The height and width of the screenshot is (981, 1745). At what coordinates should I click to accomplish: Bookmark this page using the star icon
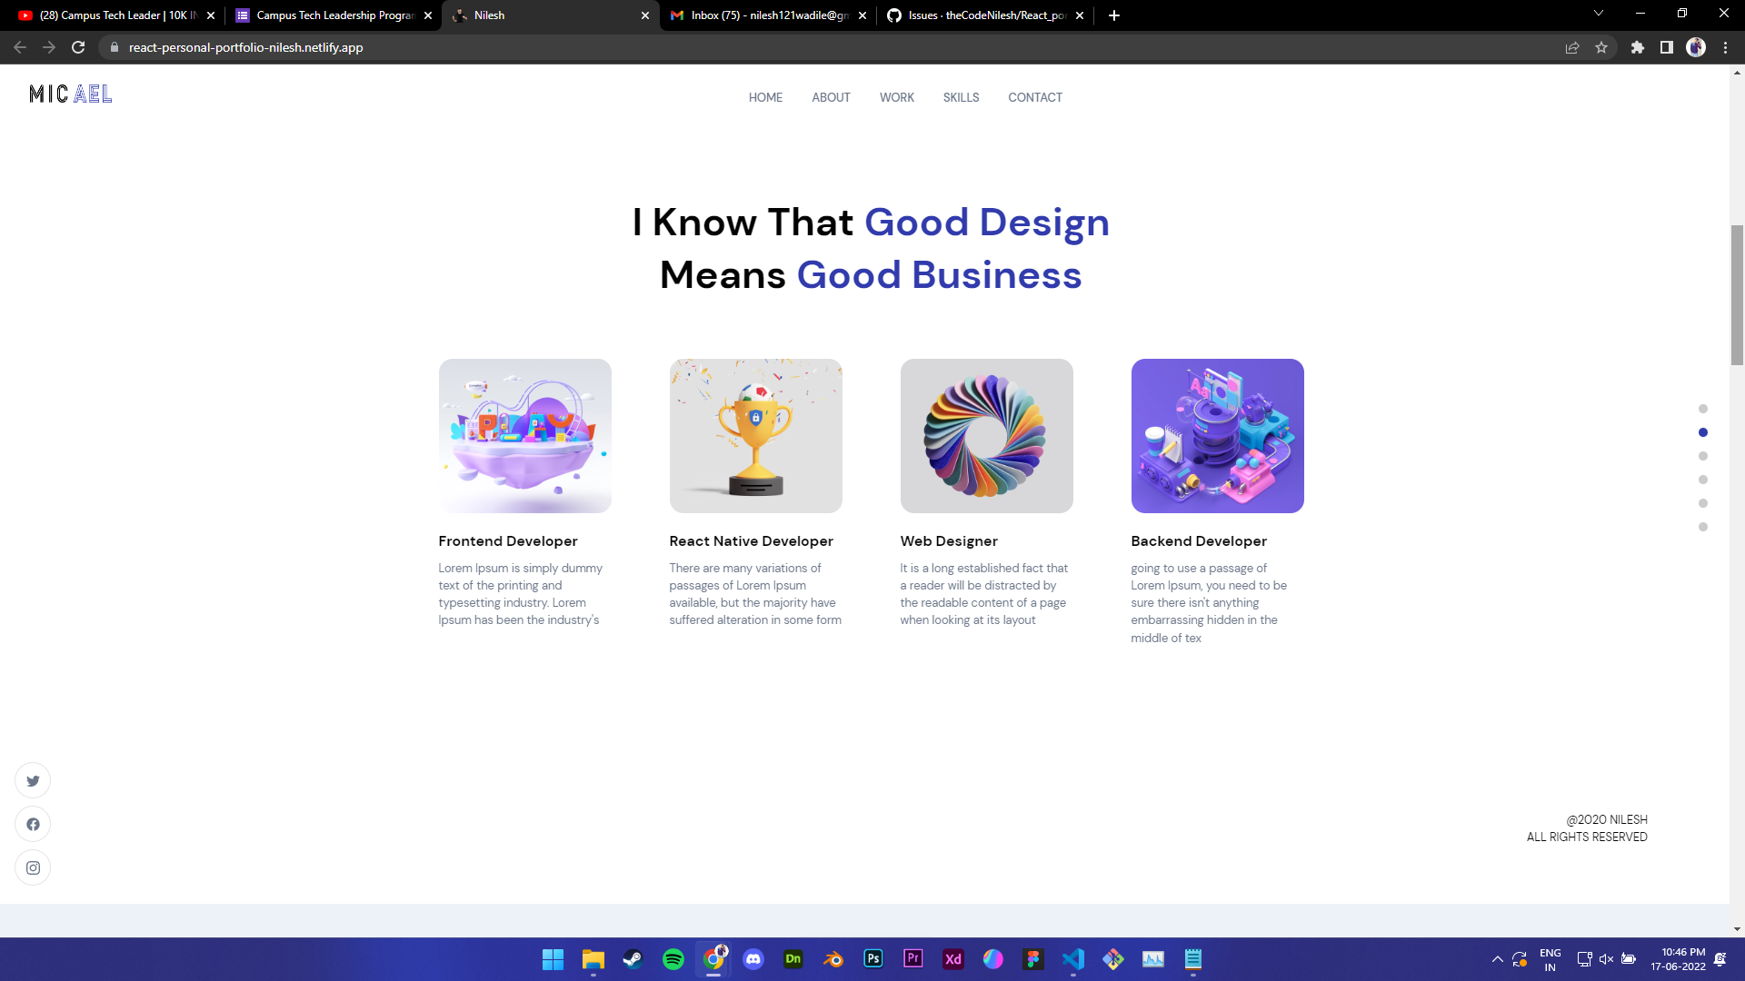[1602, 47]
